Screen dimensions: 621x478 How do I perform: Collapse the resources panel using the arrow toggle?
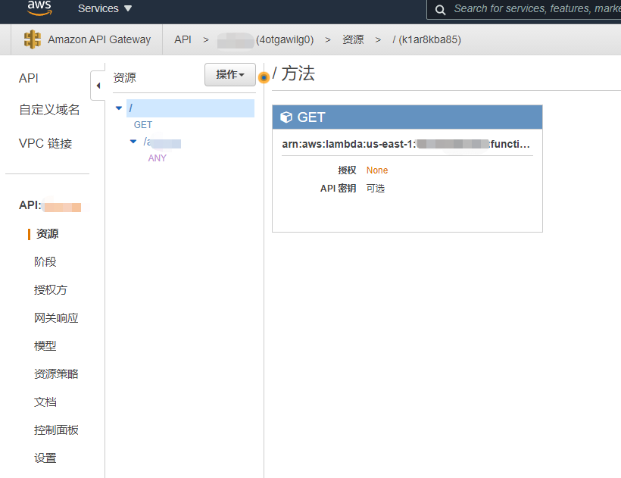[x=98, y=86]
